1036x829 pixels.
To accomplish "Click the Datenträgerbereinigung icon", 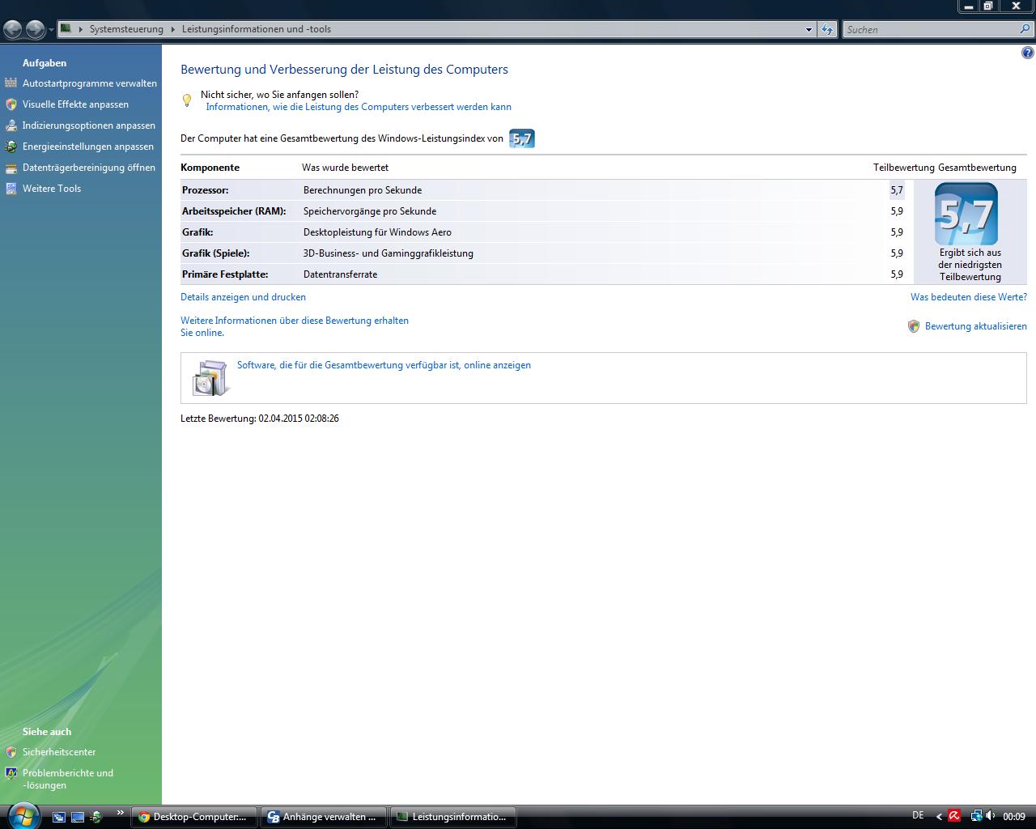I will click(11, 168).
